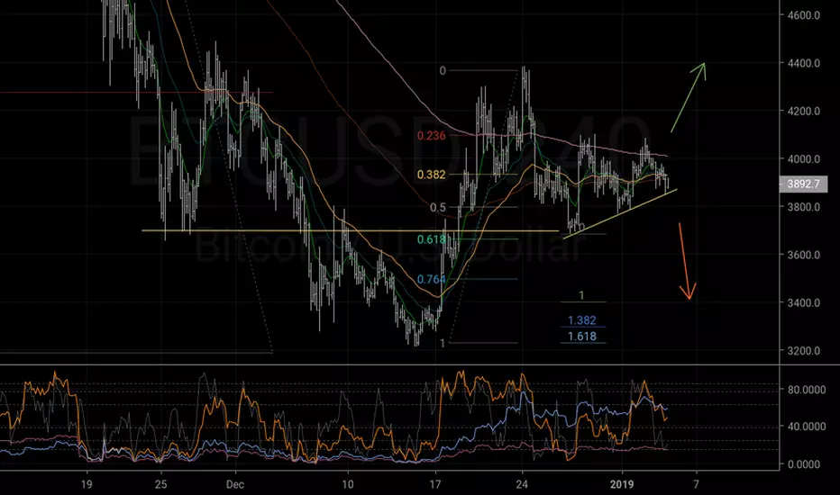Select the 24 date label on time axis
The image size is (840, 495).
click(x=523, y=484)
